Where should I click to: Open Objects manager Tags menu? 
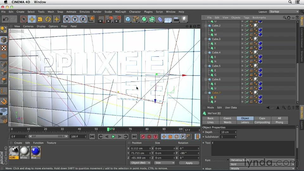tap(246, 17)
